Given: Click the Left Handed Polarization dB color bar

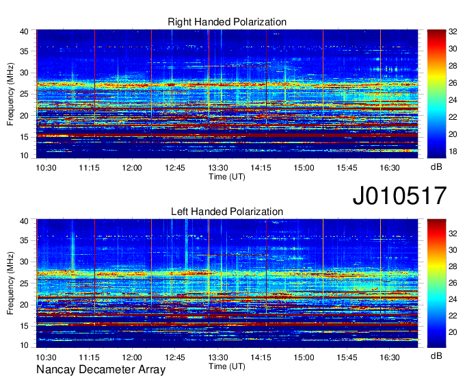Looking at the screenshot, I should 436,283.
